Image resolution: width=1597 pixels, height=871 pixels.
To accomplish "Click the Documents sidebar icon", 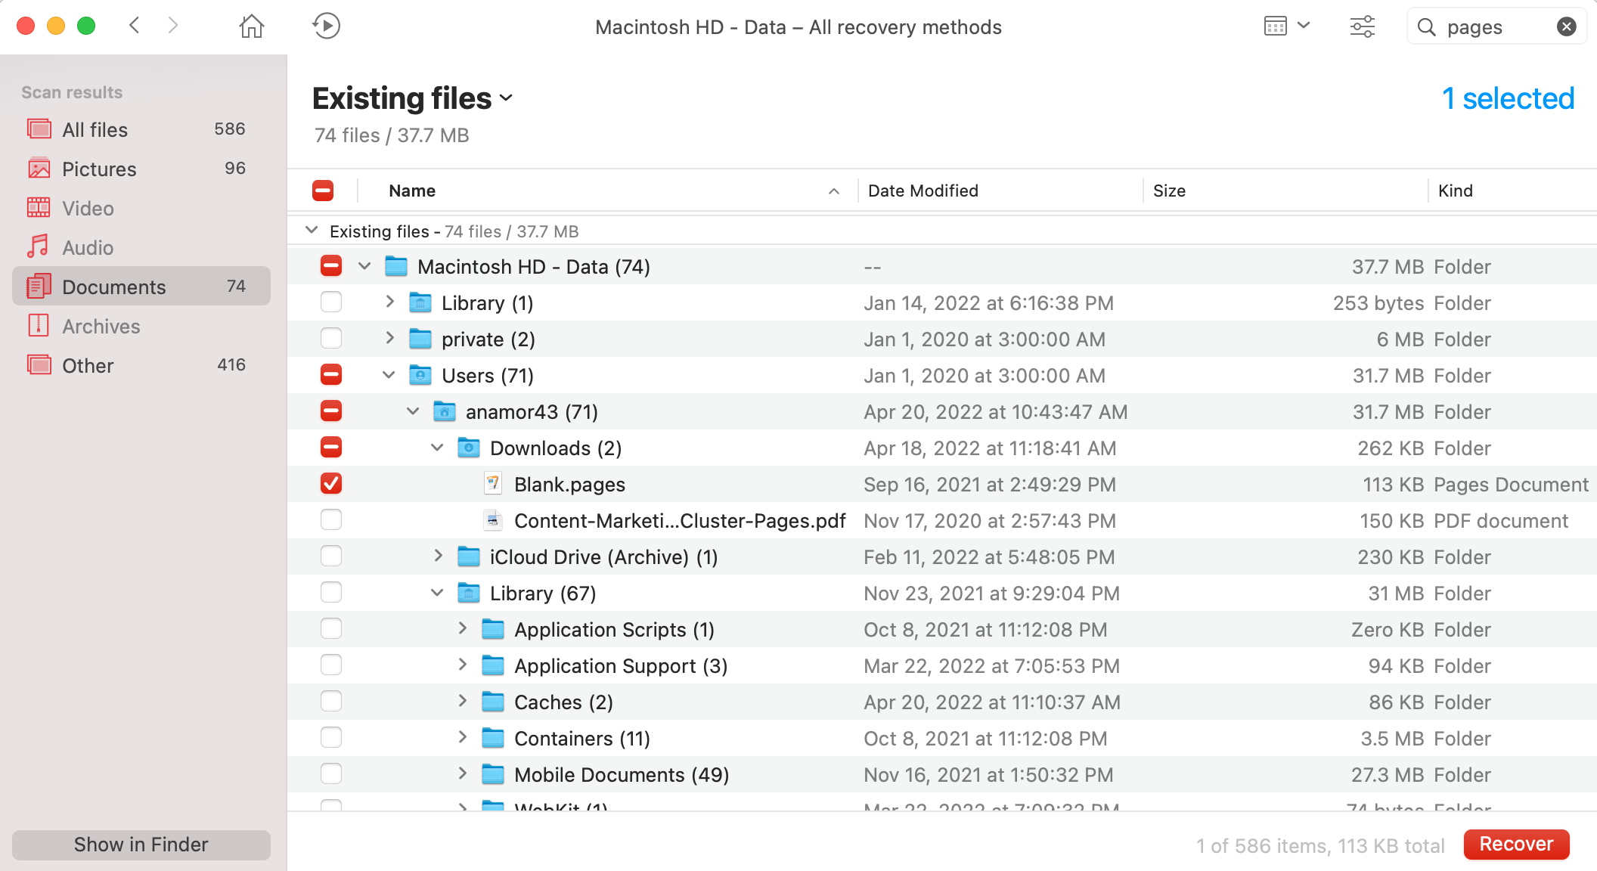I will point(38,285).
